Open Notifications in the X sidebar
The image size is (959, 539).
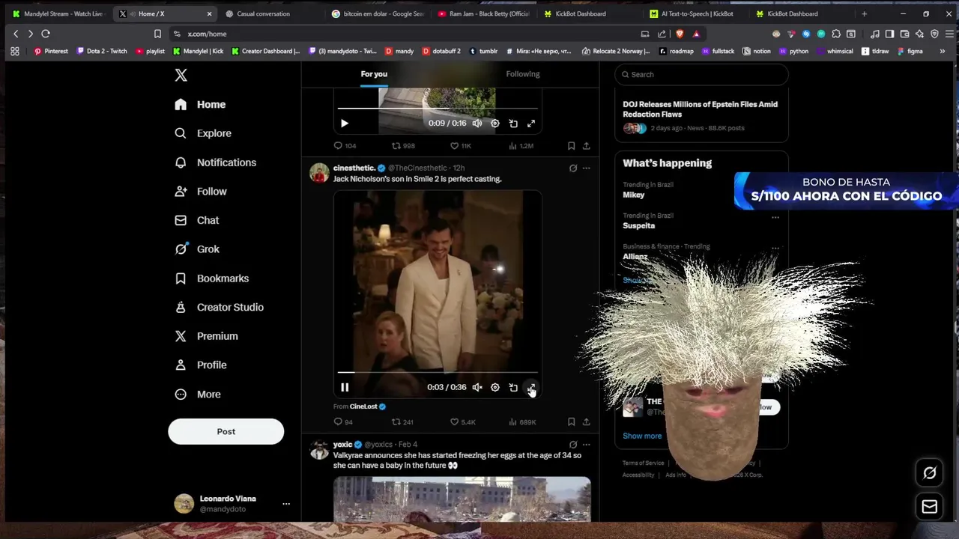coord(215,162)
